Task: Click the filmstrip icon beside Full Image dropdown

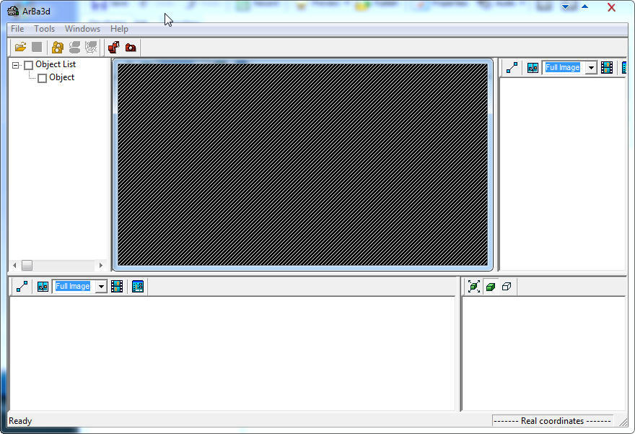Action: 607,67
